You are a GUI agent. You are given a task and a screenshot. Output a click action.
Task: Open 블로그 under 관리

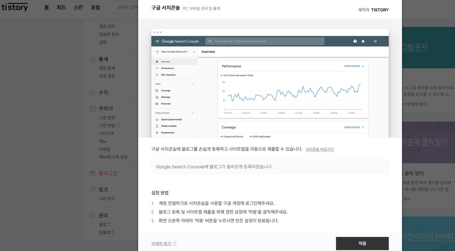click(x=105, y=225)
